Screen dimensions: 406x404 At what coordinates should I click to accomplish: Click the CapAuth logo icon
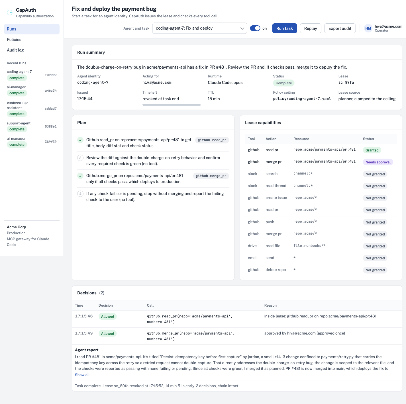point(10,13)
